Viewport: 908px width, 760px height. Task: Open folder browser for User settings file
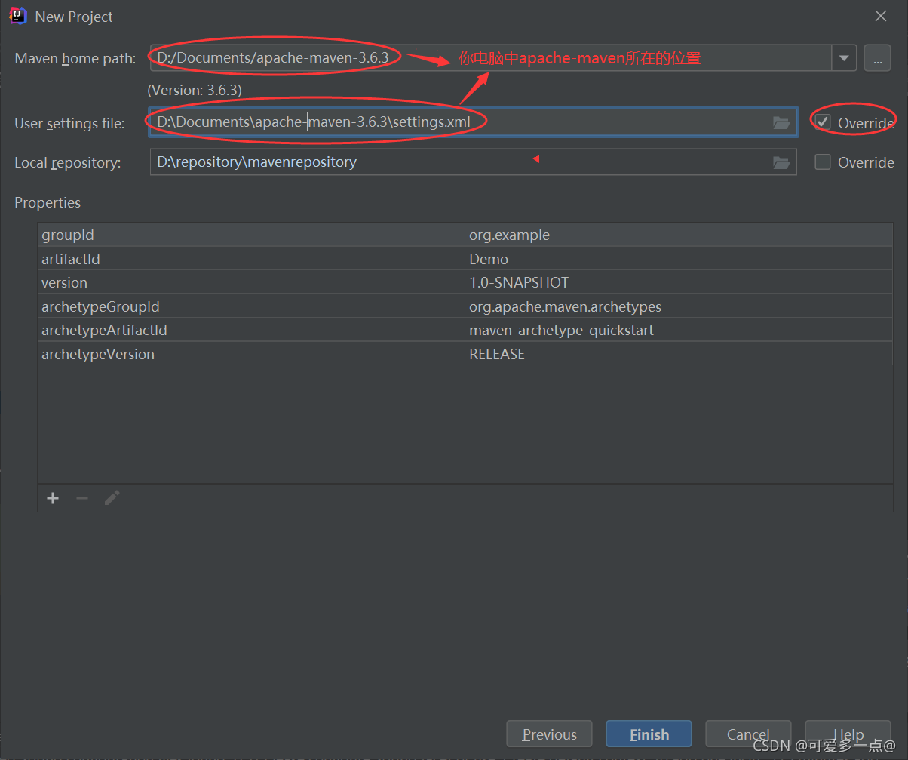tap(781, 122)
